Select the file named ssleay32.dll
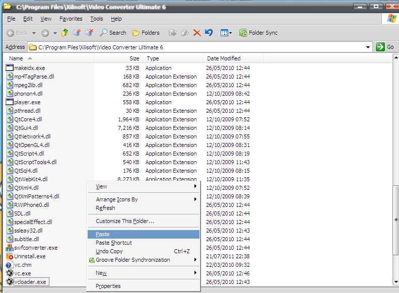This screenshot has width=399, height=293. click(29, 231)
